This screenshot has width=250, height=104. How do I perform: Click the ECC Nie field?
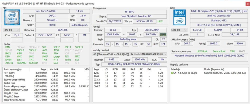(x=162, y=60)
